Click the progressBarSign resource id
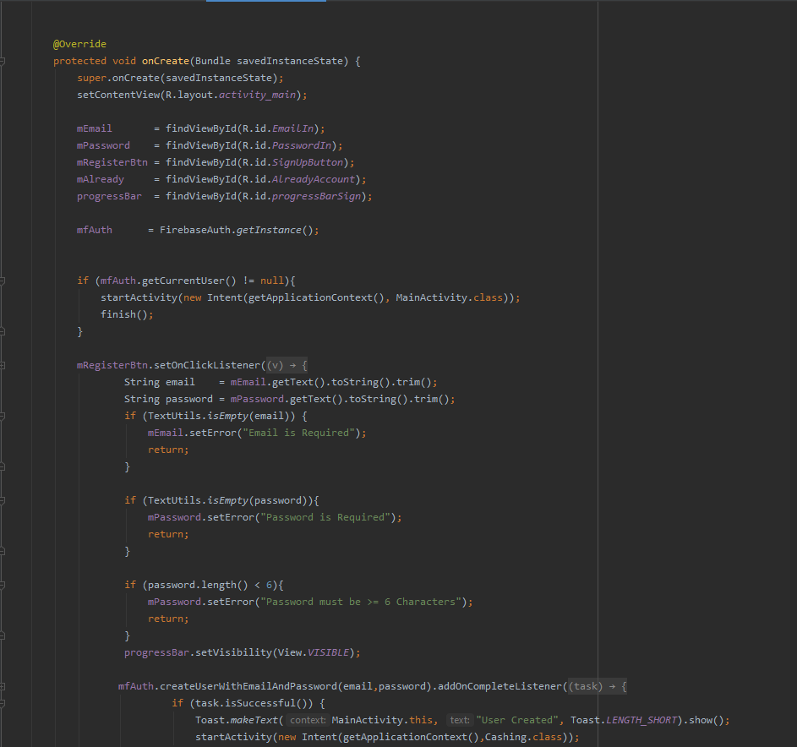 [316, 196]
